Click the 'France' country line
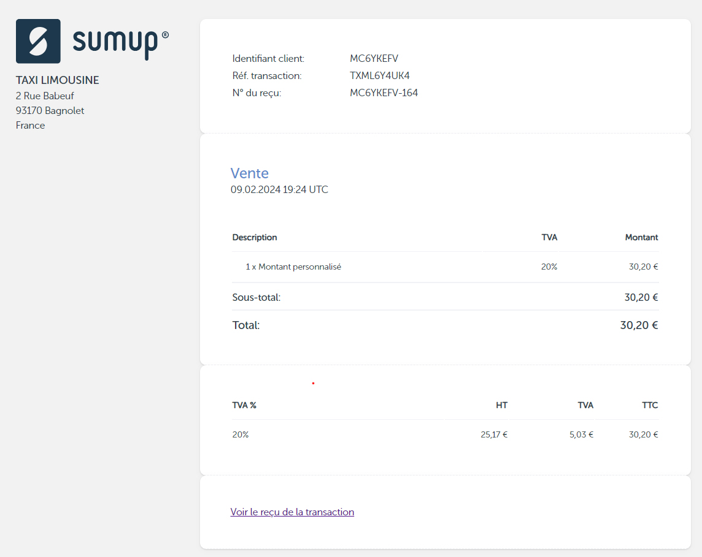 pos(31,125)
